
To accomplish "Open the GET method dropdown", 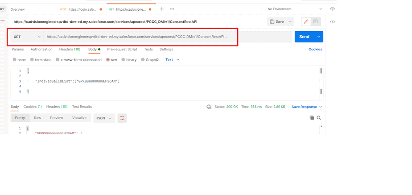I will [x=27, y=37].
